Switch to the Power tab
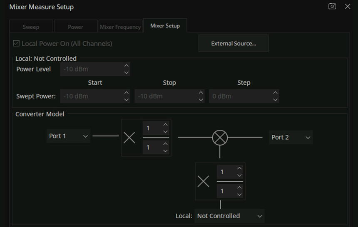Screen dimensions: 358x227 click(75, 27)
